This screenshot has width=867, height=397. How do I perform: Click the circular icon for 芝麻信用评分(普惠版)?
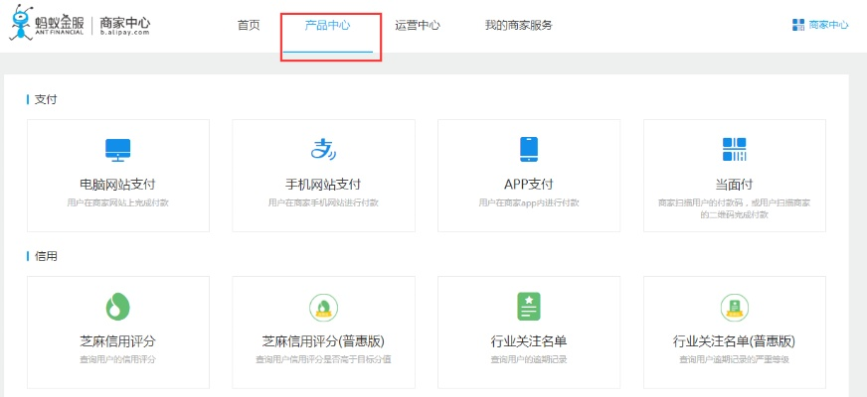coord(323,308)
